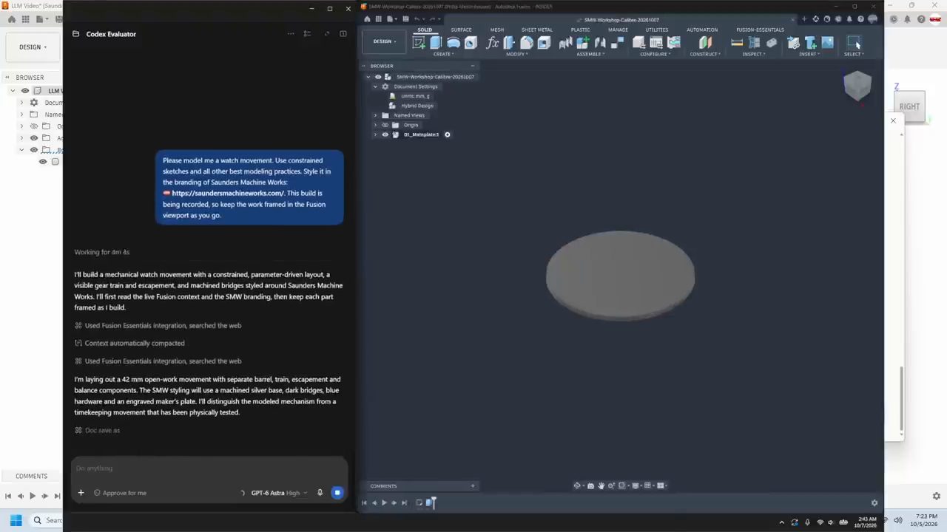Click the ViewCube in Fusion viewport

click(x=857, y=86)
